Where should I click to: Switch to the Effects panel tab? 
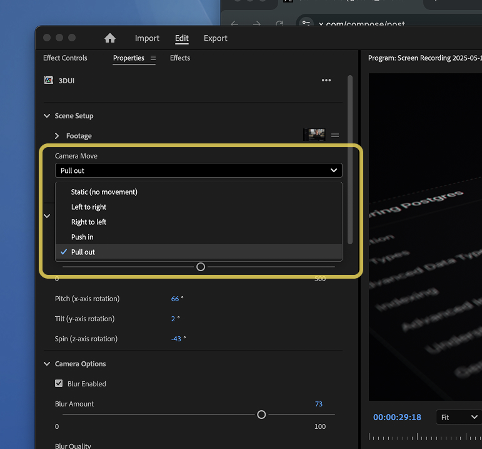(180, 58)
